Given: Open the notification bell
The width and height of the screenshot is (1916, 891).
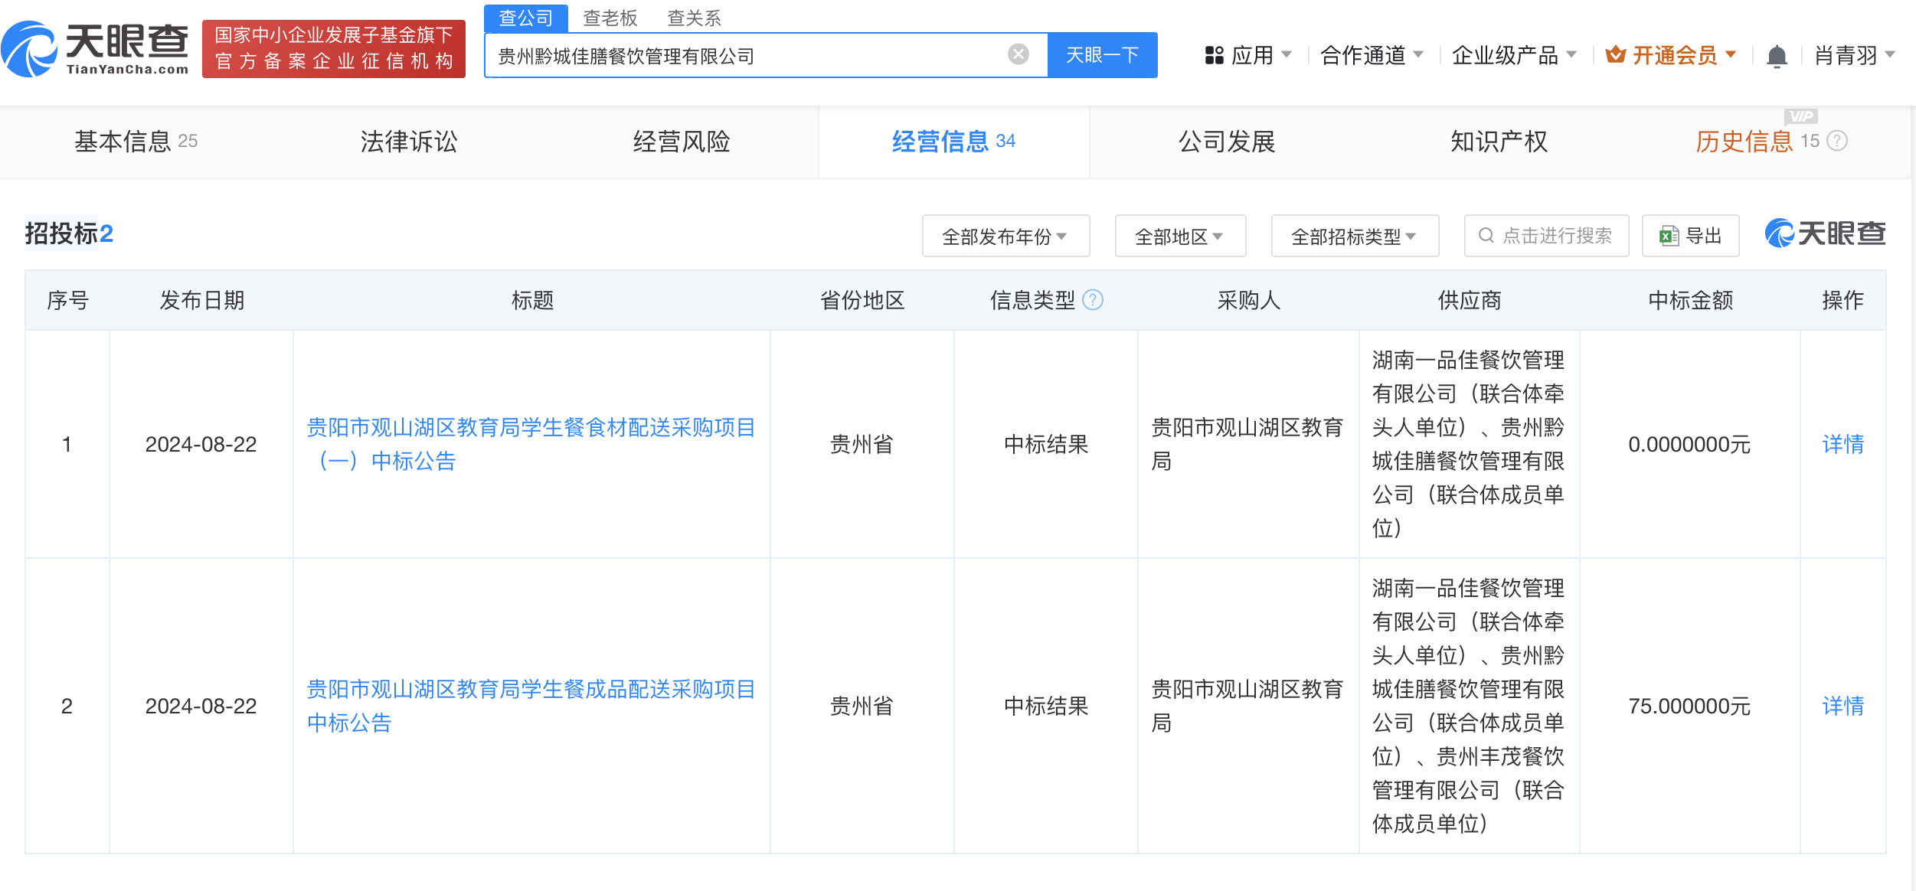Looking at the screenshot, I should (1777, 56).
